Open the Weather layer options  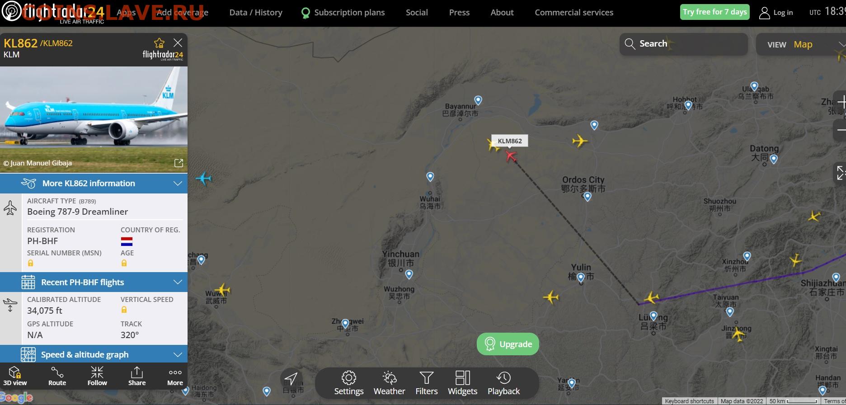389,383
